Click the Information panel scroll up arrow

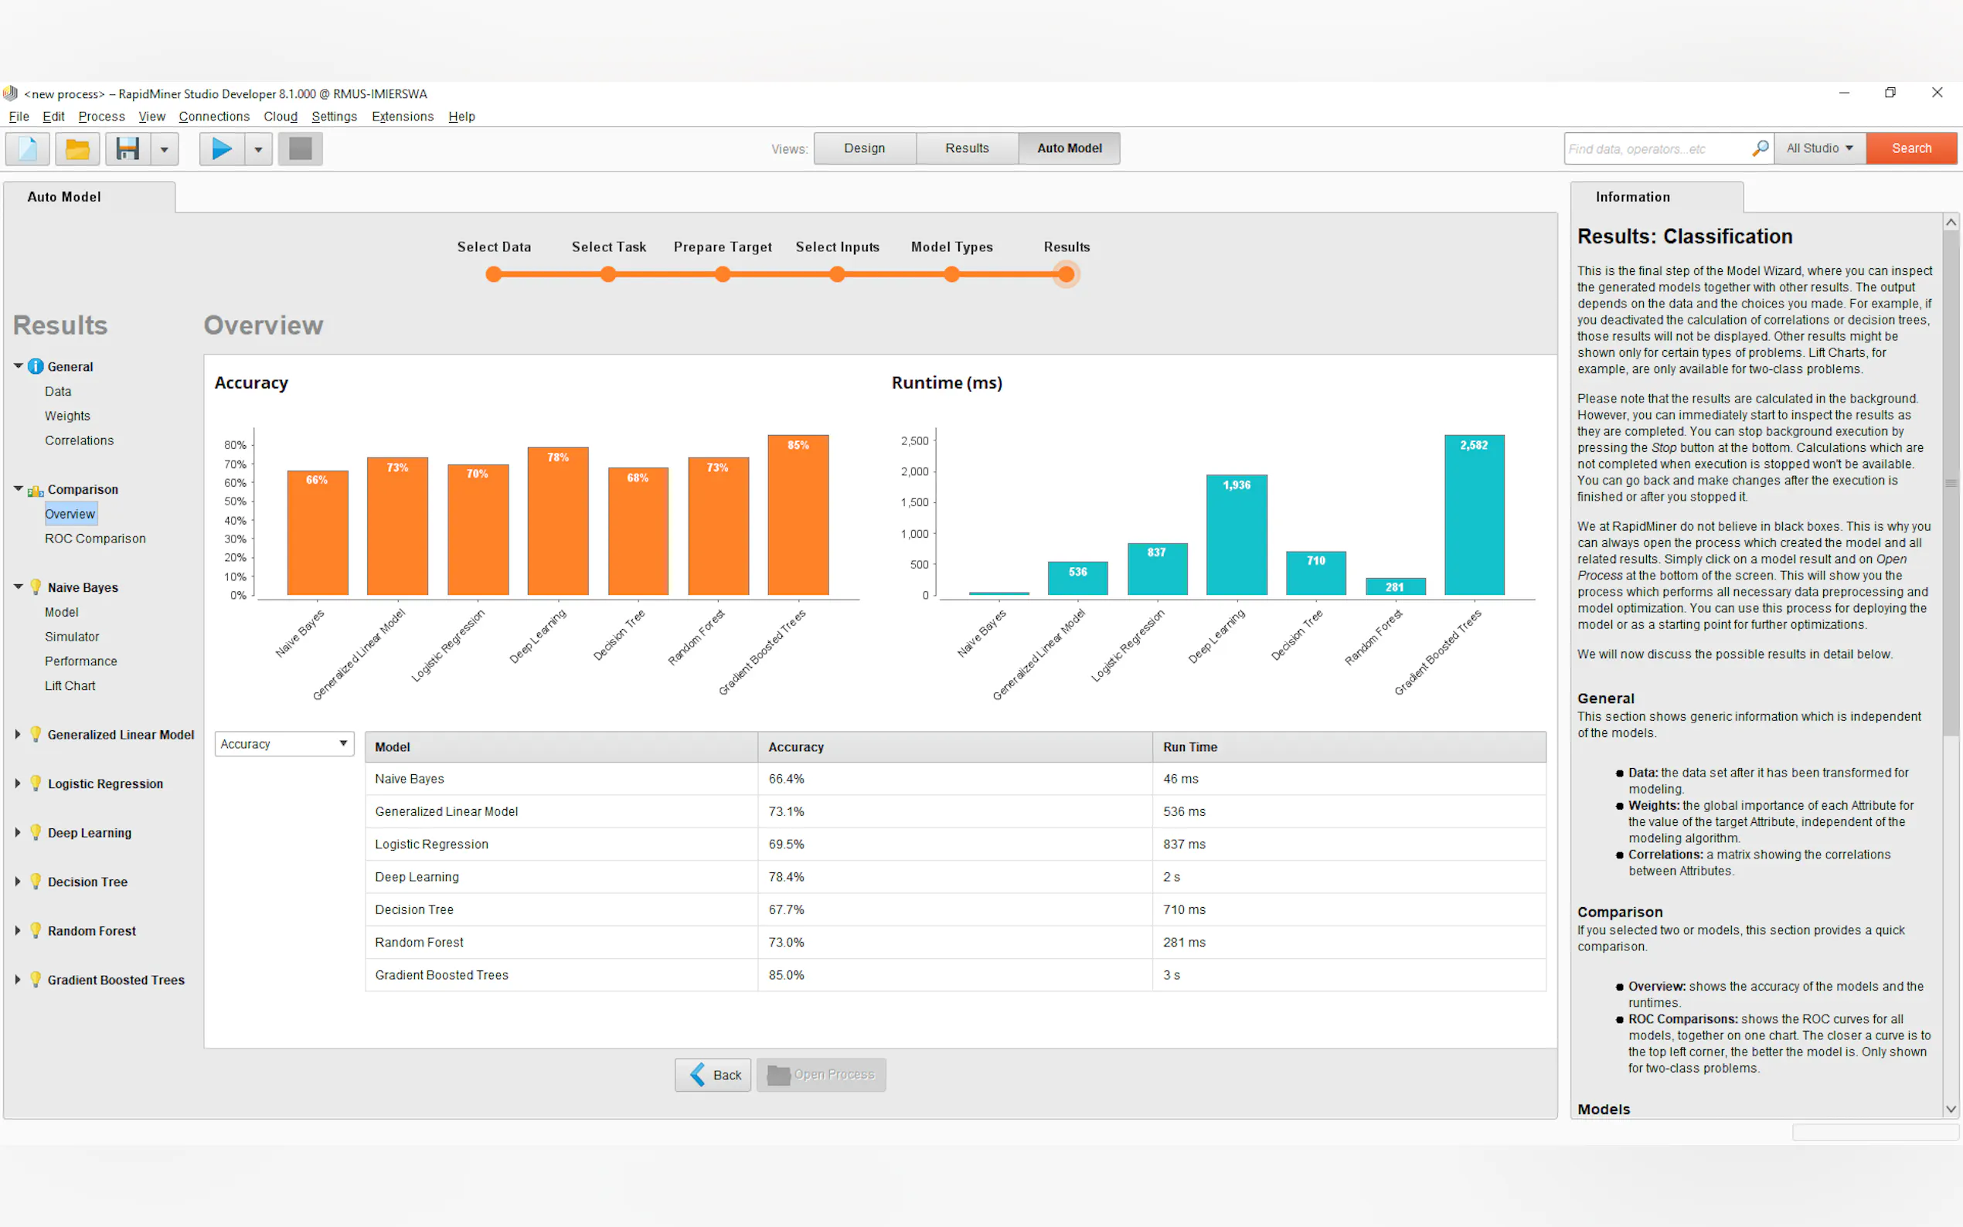click(1951, 222)
